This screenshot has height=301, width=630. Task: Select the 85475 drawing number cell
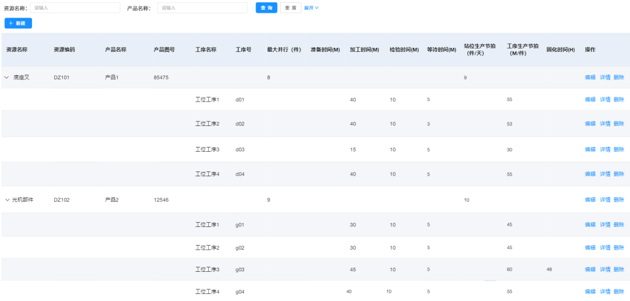161,78
